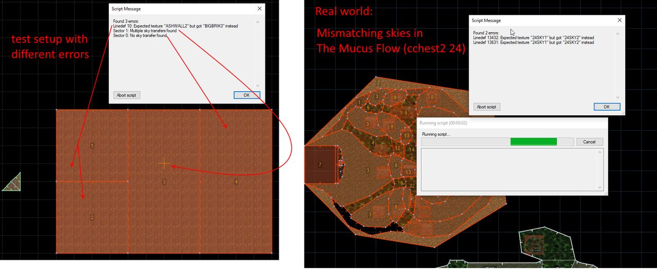Click the 'Found 2 errors:' line

pyautogui.click(x=486, y=33)
